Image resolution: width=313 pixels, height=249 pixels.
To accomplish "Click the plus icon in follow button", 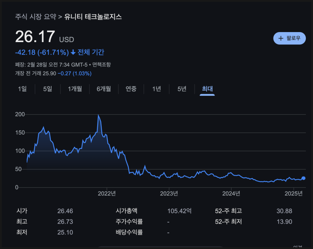I will [281, 38].
